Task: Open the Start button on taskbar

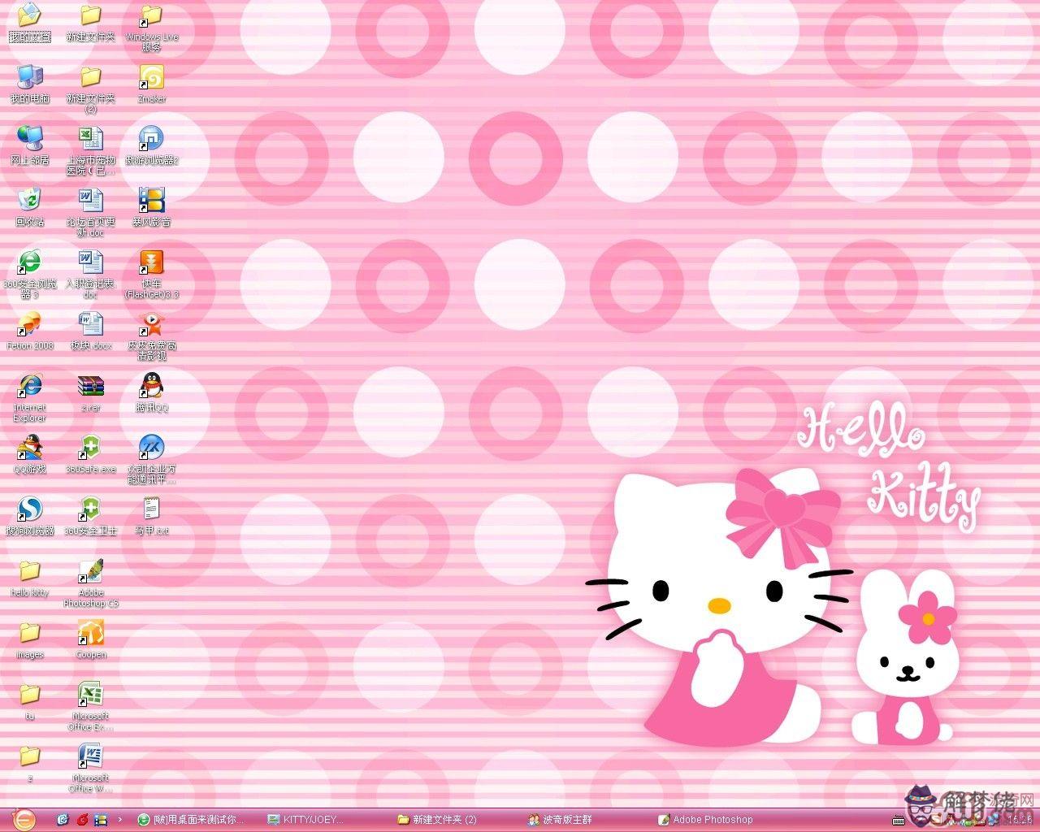Action: coord(24,819)
